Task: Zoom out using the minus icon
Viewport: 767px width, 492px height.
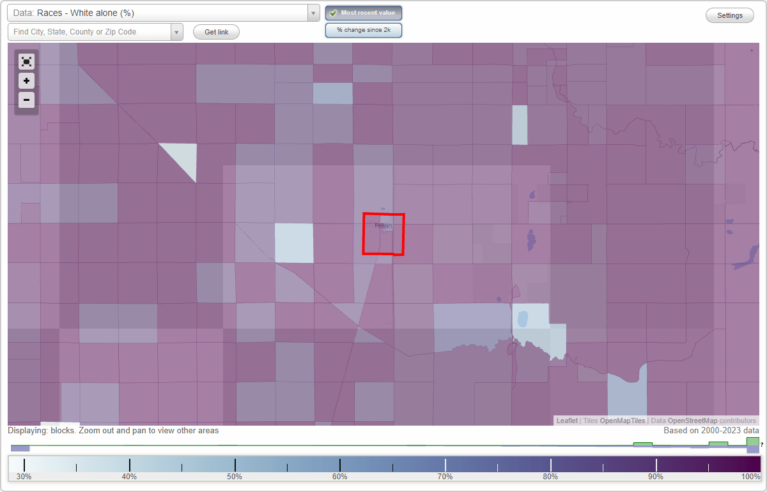Action: point(26,100)
